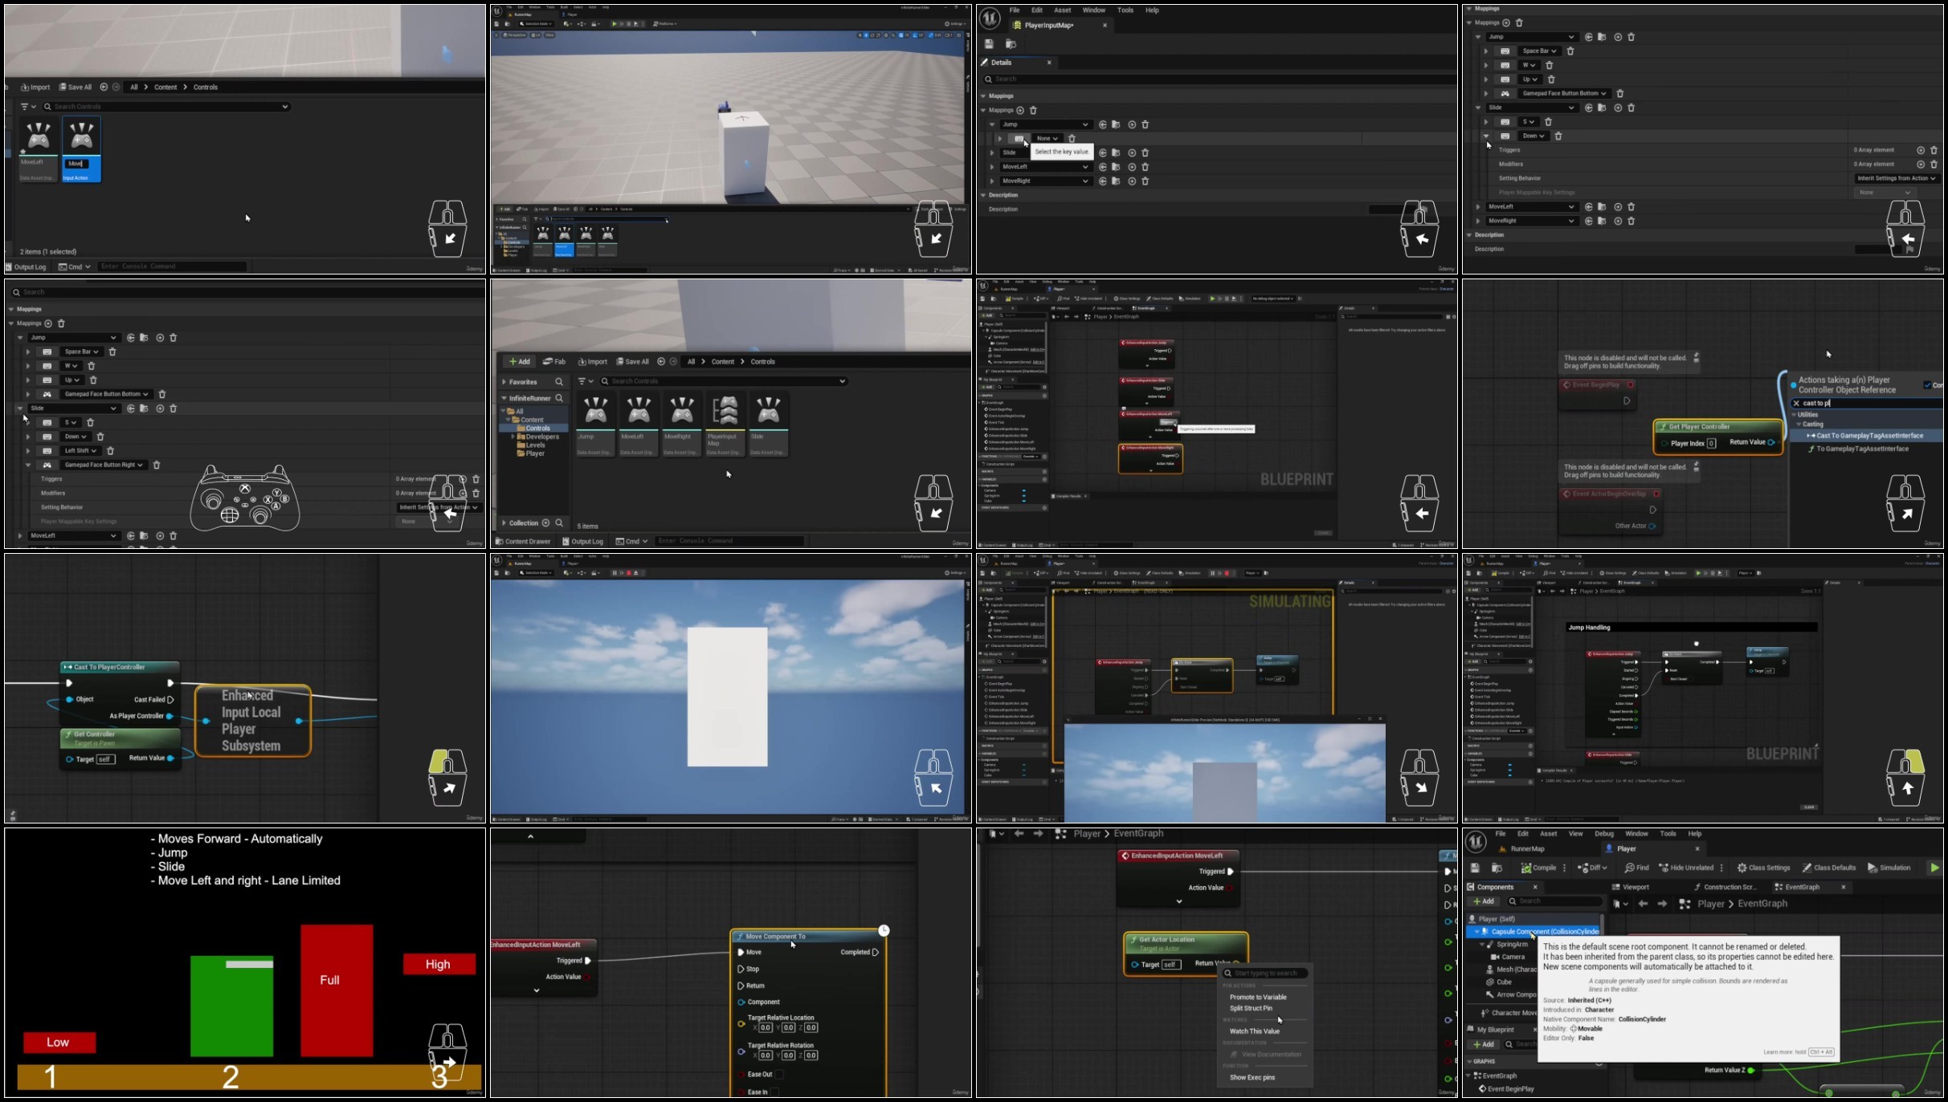
Task: Switch to the RunnerMap tab
Action: 1521,849
